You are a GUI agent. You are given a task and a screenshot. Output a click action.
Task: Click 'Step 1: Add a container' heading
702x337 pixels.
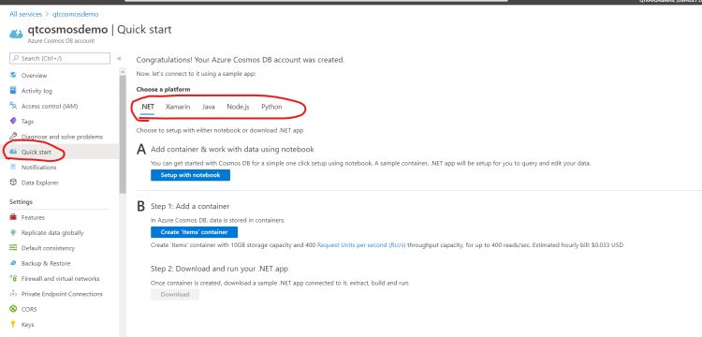(190, 206)
